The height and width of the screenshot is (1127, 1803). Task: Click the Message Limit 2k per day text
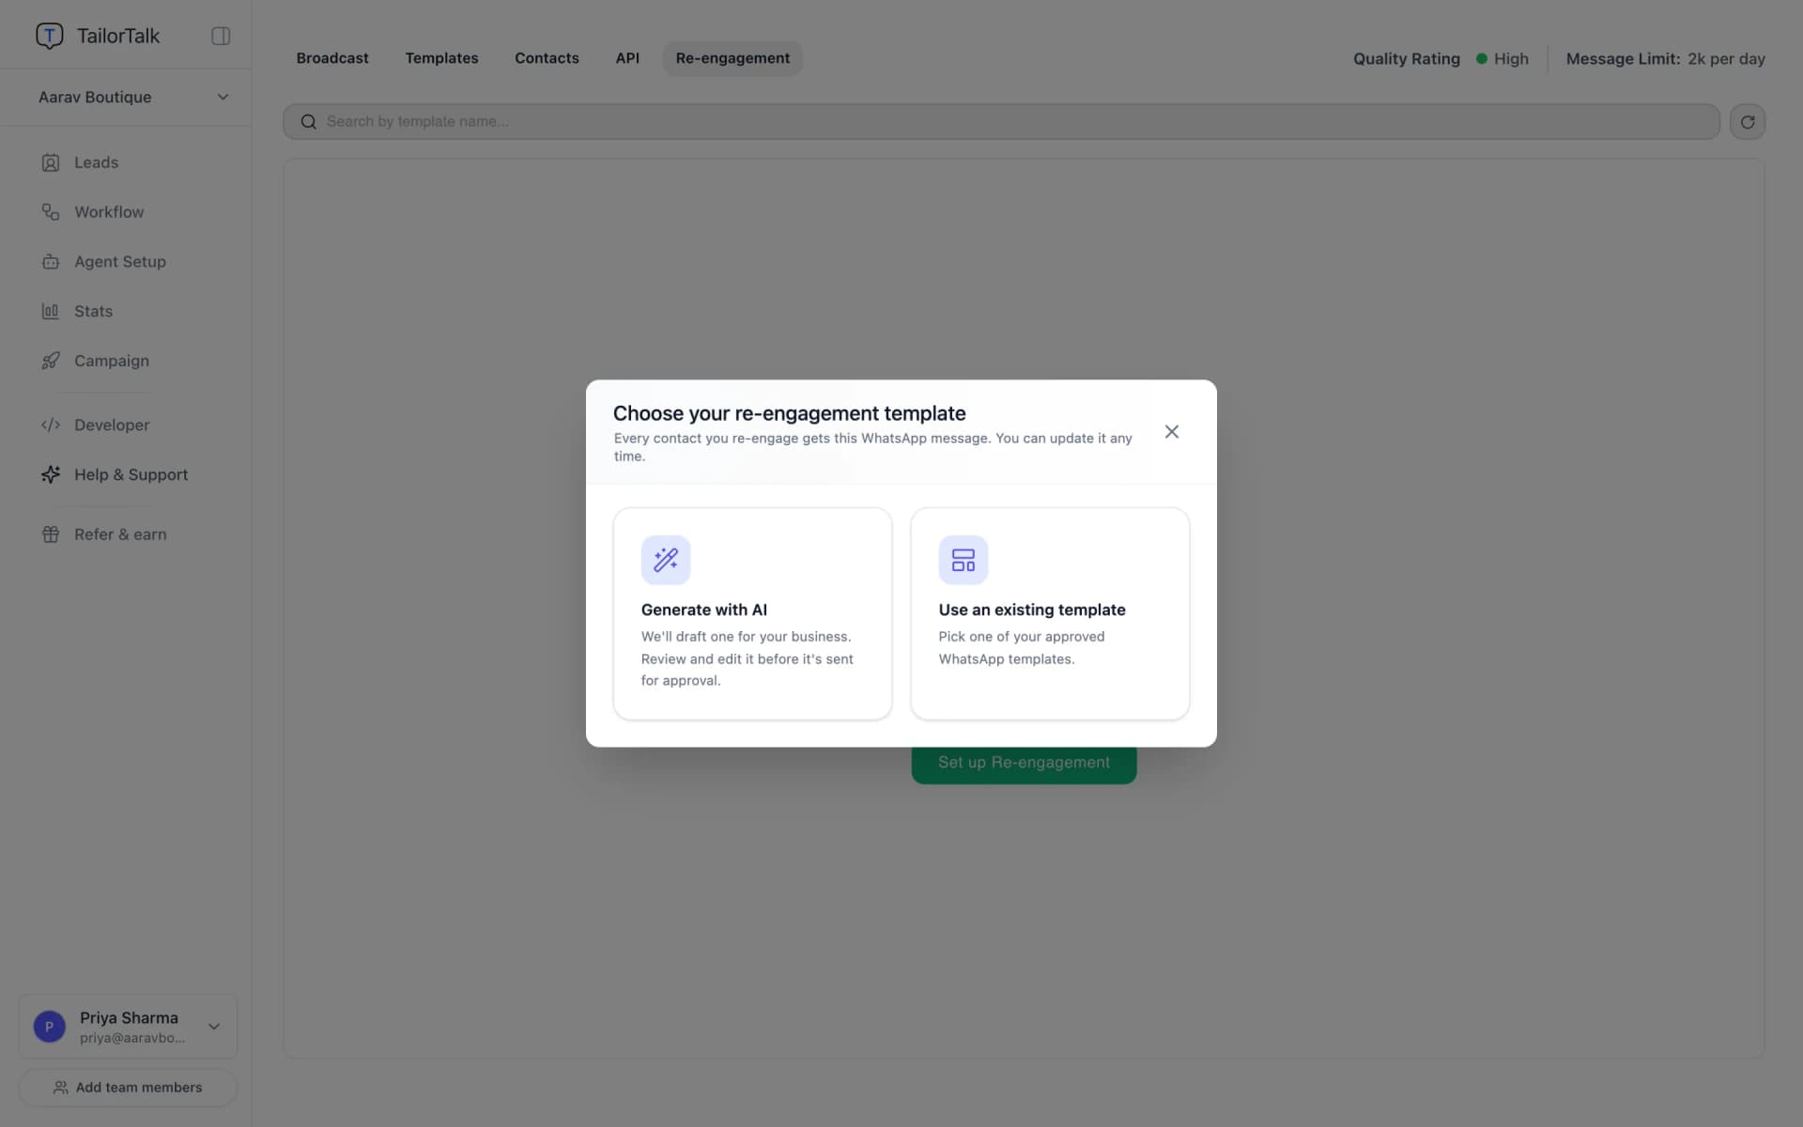point(1666,58)
